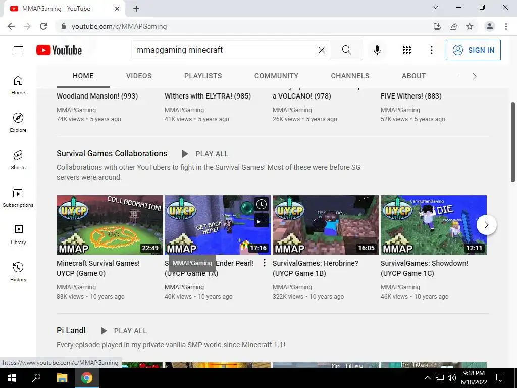
Task: Open Home in the left sidebar
Action: point(18,85)
